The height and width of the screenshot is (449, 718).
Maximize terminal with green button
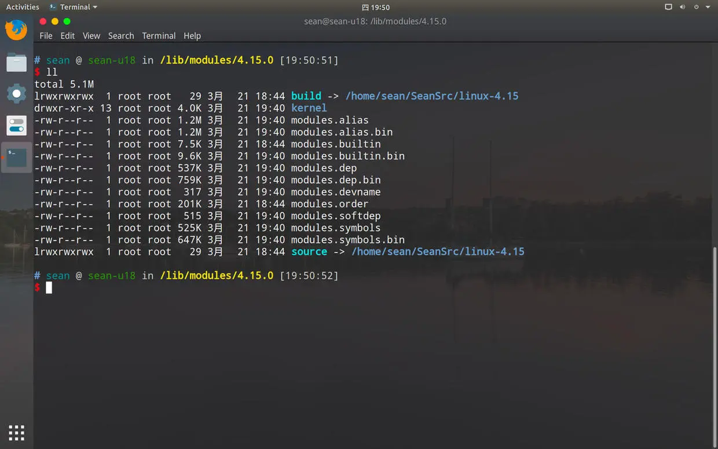pos(67,21)
